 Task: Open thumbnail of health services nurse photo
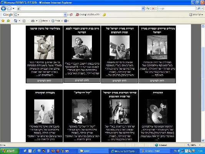[x=120, y=111]
